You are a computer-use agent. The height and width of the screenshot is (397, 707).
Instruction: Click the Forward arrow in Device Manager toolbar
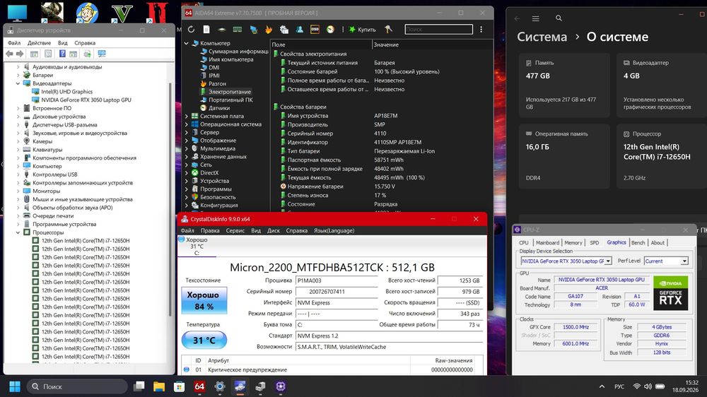(x=19, y=54)
